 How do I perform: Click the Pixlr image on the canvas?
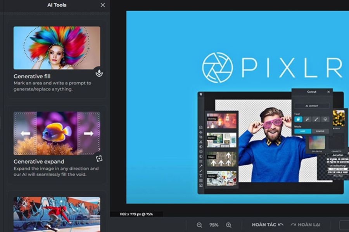click(x=237, y=107)
